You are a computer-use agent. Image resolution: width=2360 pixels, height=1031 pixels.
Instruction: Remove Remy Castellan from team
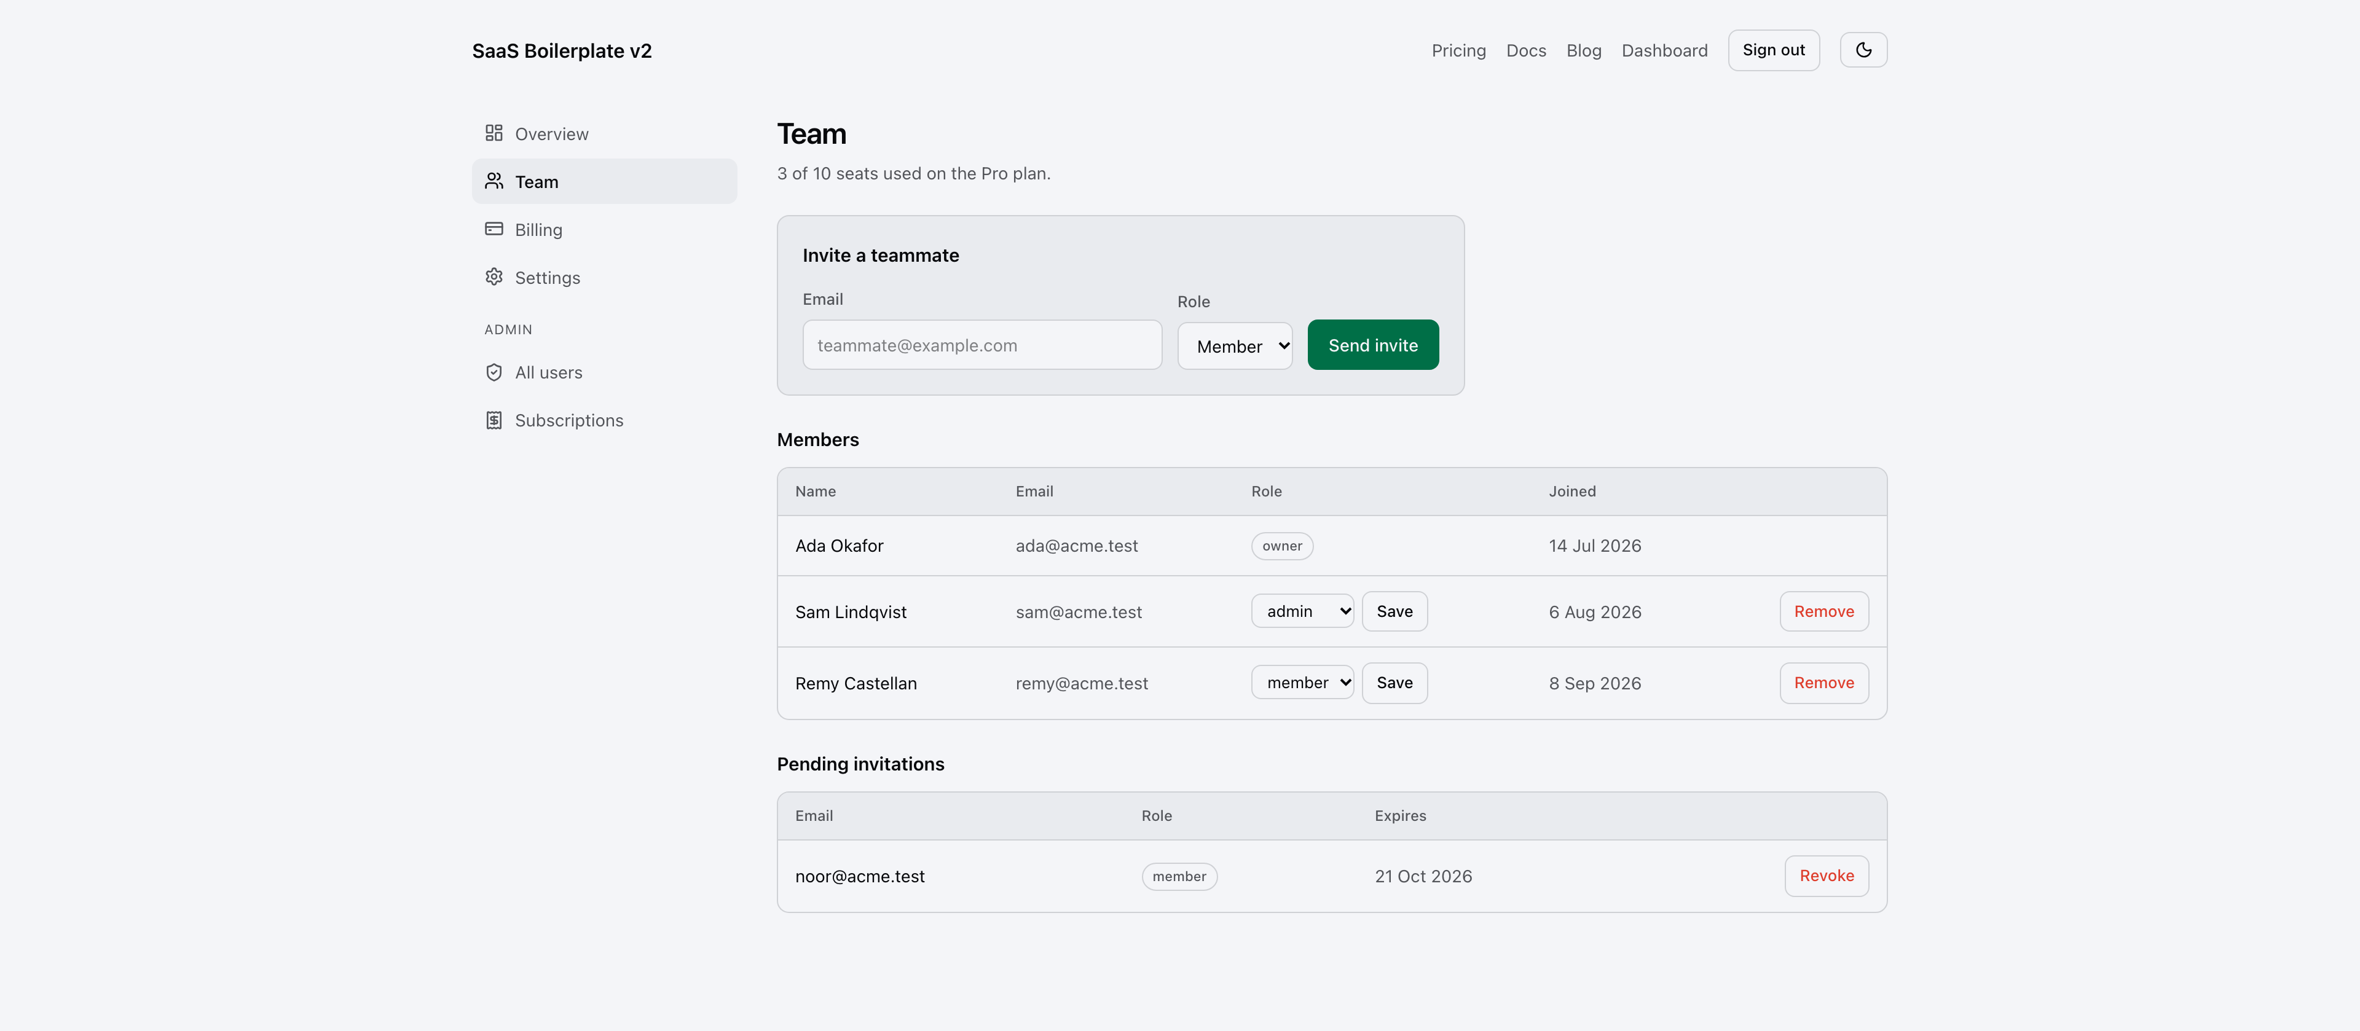coord(1824,683)
